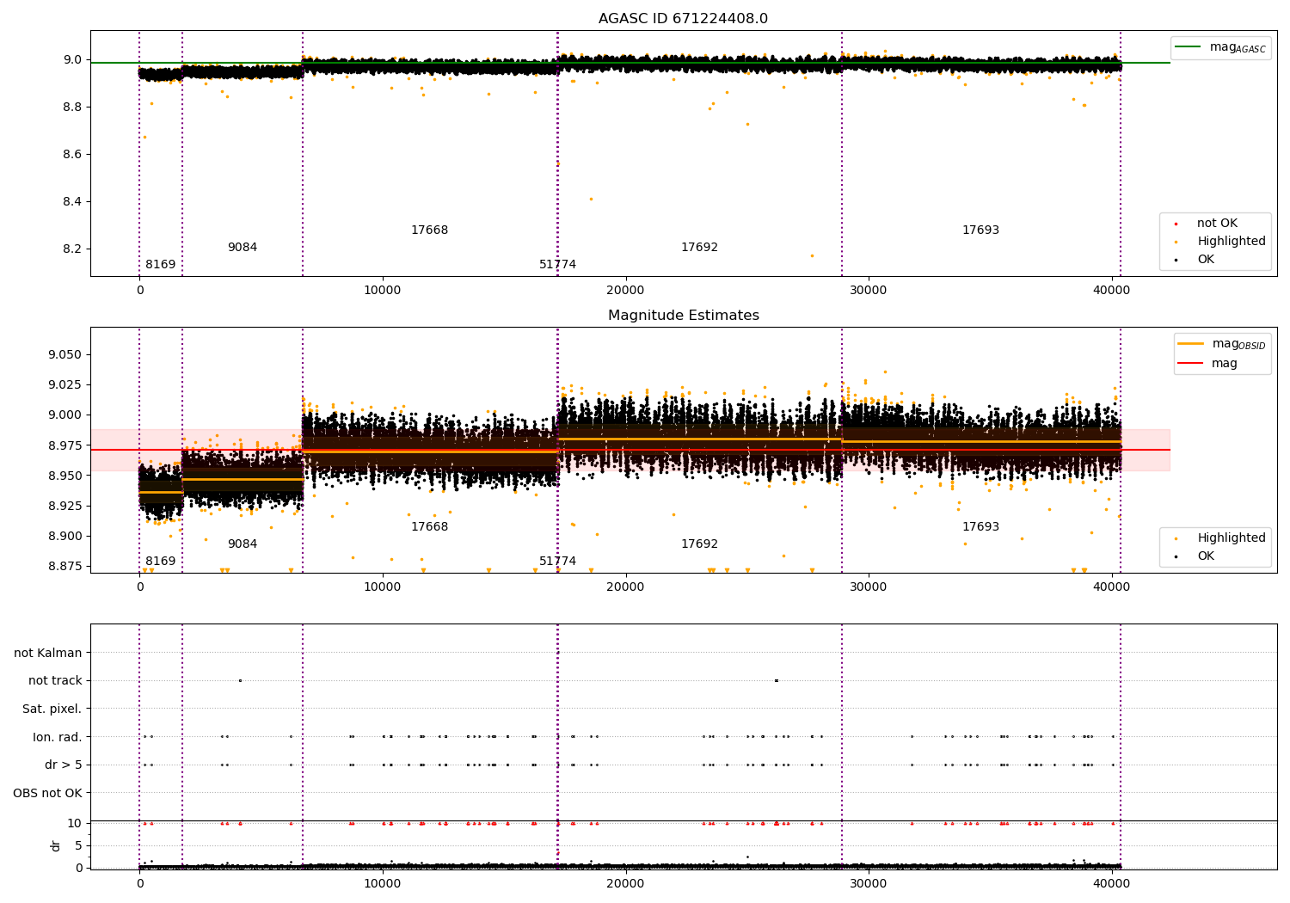This screenshot has width=1290, height=903.
Task: Click y-axis tick '8.8' in top plot
Action: 71,107
